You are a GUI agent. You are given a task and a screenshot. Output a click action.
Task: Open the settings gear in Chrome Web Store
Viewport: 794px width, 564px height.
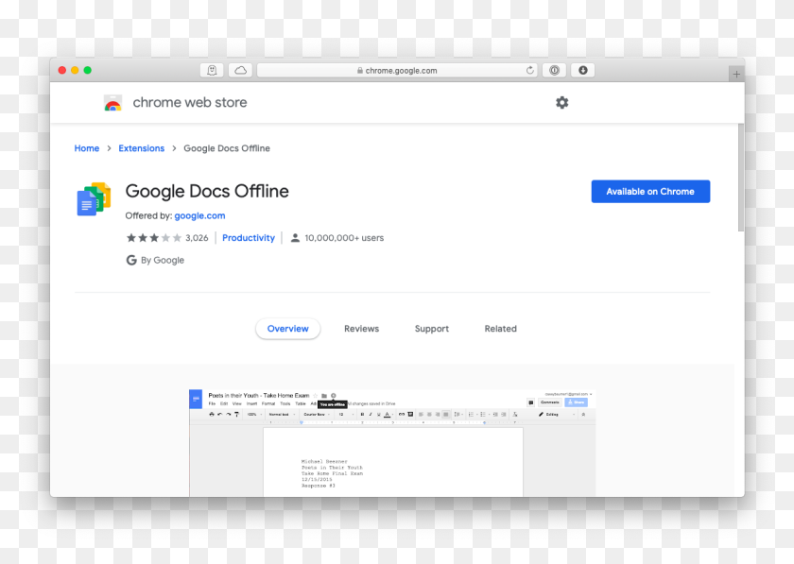point(562,103)
